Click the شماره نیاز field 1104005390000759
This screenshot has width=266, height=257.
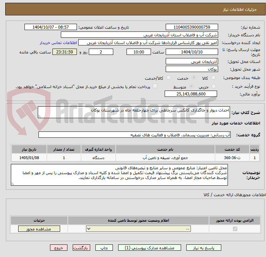(192, 27)
